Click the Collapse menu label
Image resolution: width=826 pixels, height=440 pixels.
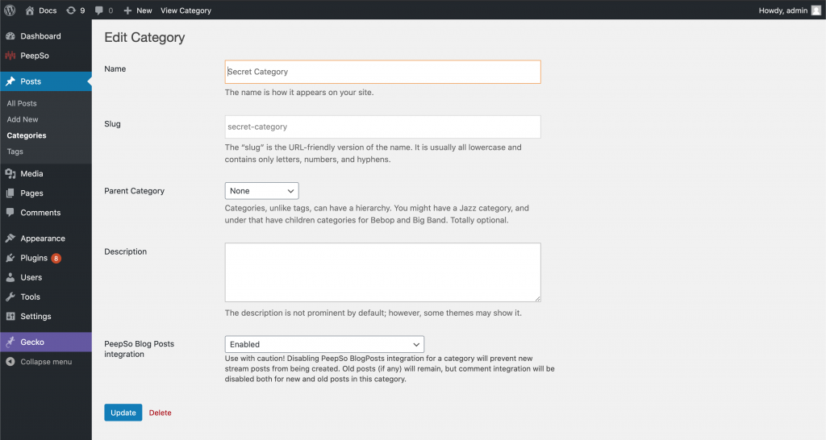(x=46, y=362)
